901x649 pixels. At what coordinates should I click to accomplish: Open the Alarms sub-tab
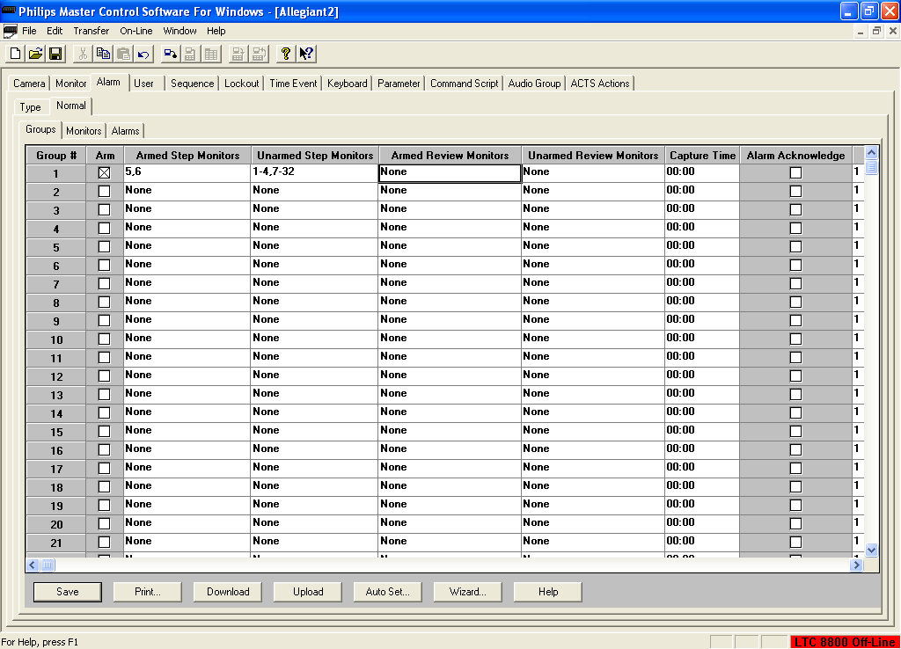click(125, 131)
